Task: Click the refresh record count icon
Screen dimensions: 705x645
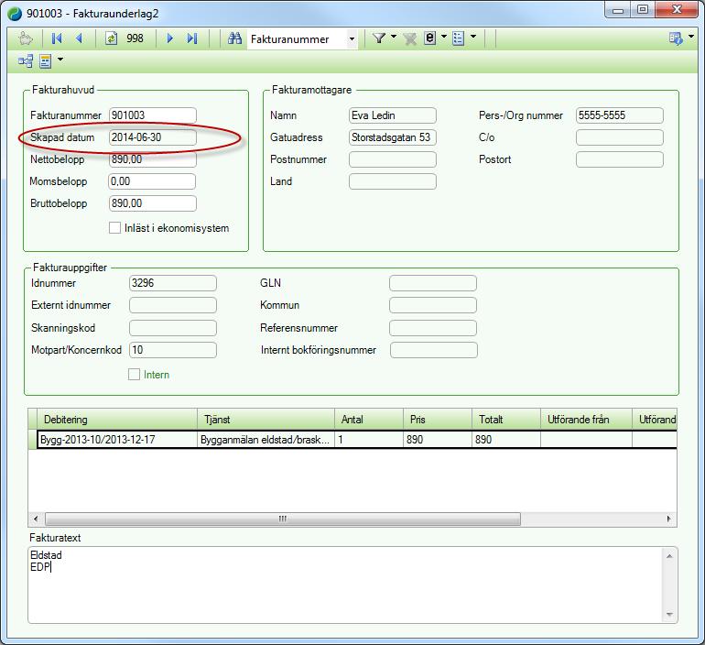Action: (111, 38)
